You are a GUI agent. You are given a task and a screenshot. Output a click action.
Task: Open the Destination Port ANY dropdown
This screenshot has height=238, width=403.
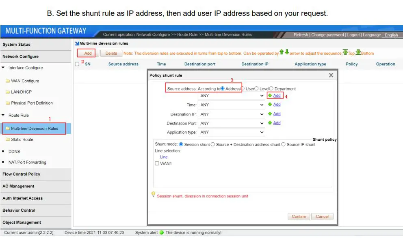click(x=231, y=123)
